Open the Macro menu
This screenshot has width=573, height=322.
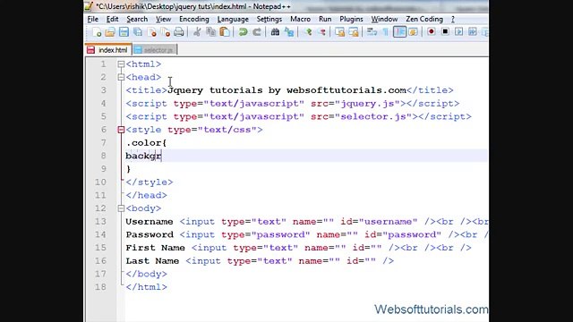(x=301, y=19)
